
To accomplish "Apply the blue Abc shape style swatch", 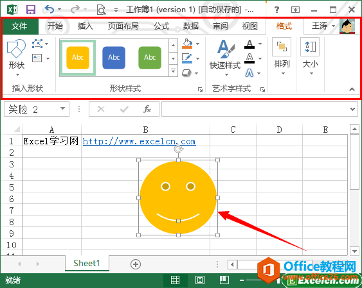I will [114, 58].
